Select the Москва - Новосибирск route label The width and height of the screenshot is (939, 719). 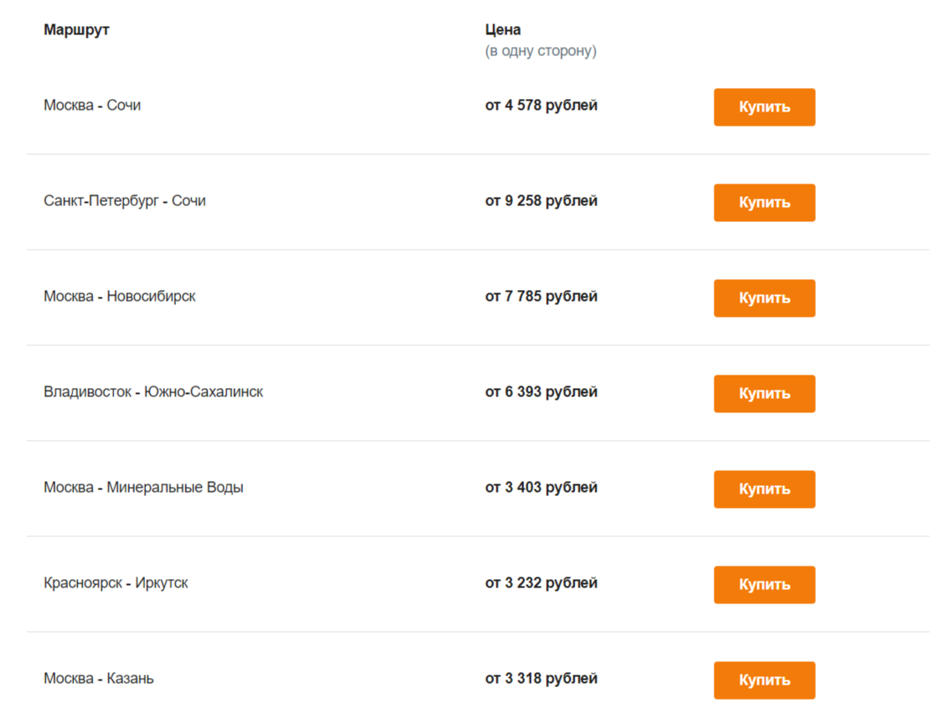[x=119, y=297]
